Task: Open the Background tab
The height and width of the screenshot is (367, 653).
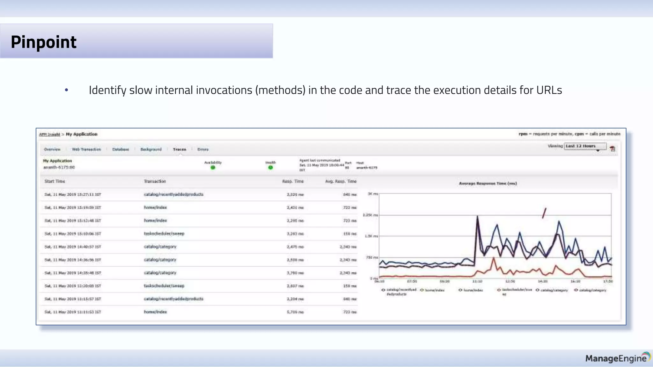Action: (x=151, y=149)
